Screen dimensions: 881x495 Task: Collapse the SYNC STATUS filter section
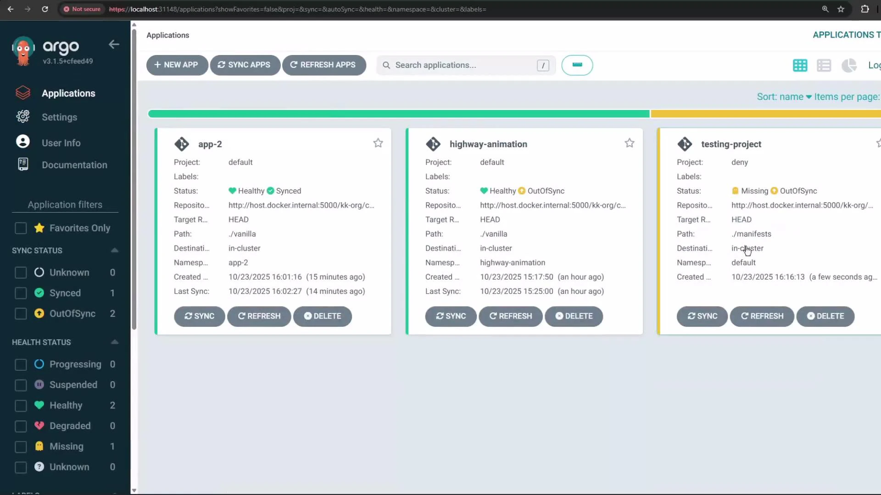(x=114, y=250)
